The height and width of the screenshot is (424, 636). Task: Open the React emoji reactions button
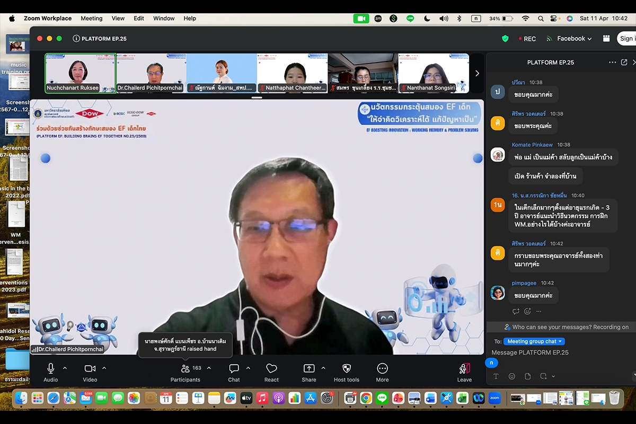pyautogui.click(x=271, y=369)
